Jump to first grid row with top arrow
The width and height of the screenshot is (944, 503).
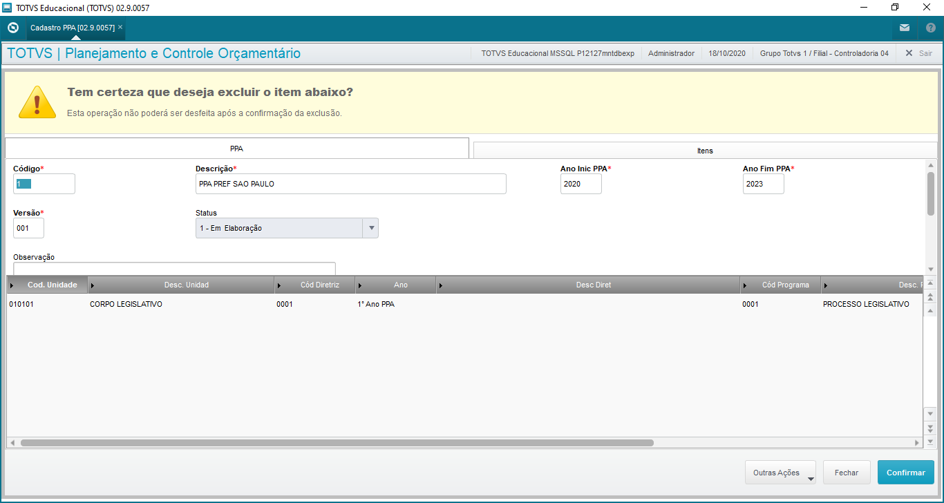930,283
